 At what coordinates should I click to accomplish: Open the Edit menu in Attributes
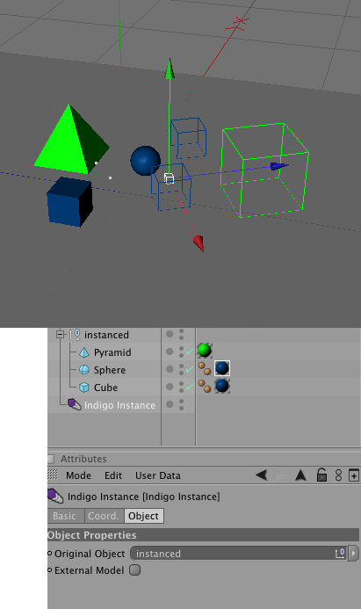tap(113, 475)
